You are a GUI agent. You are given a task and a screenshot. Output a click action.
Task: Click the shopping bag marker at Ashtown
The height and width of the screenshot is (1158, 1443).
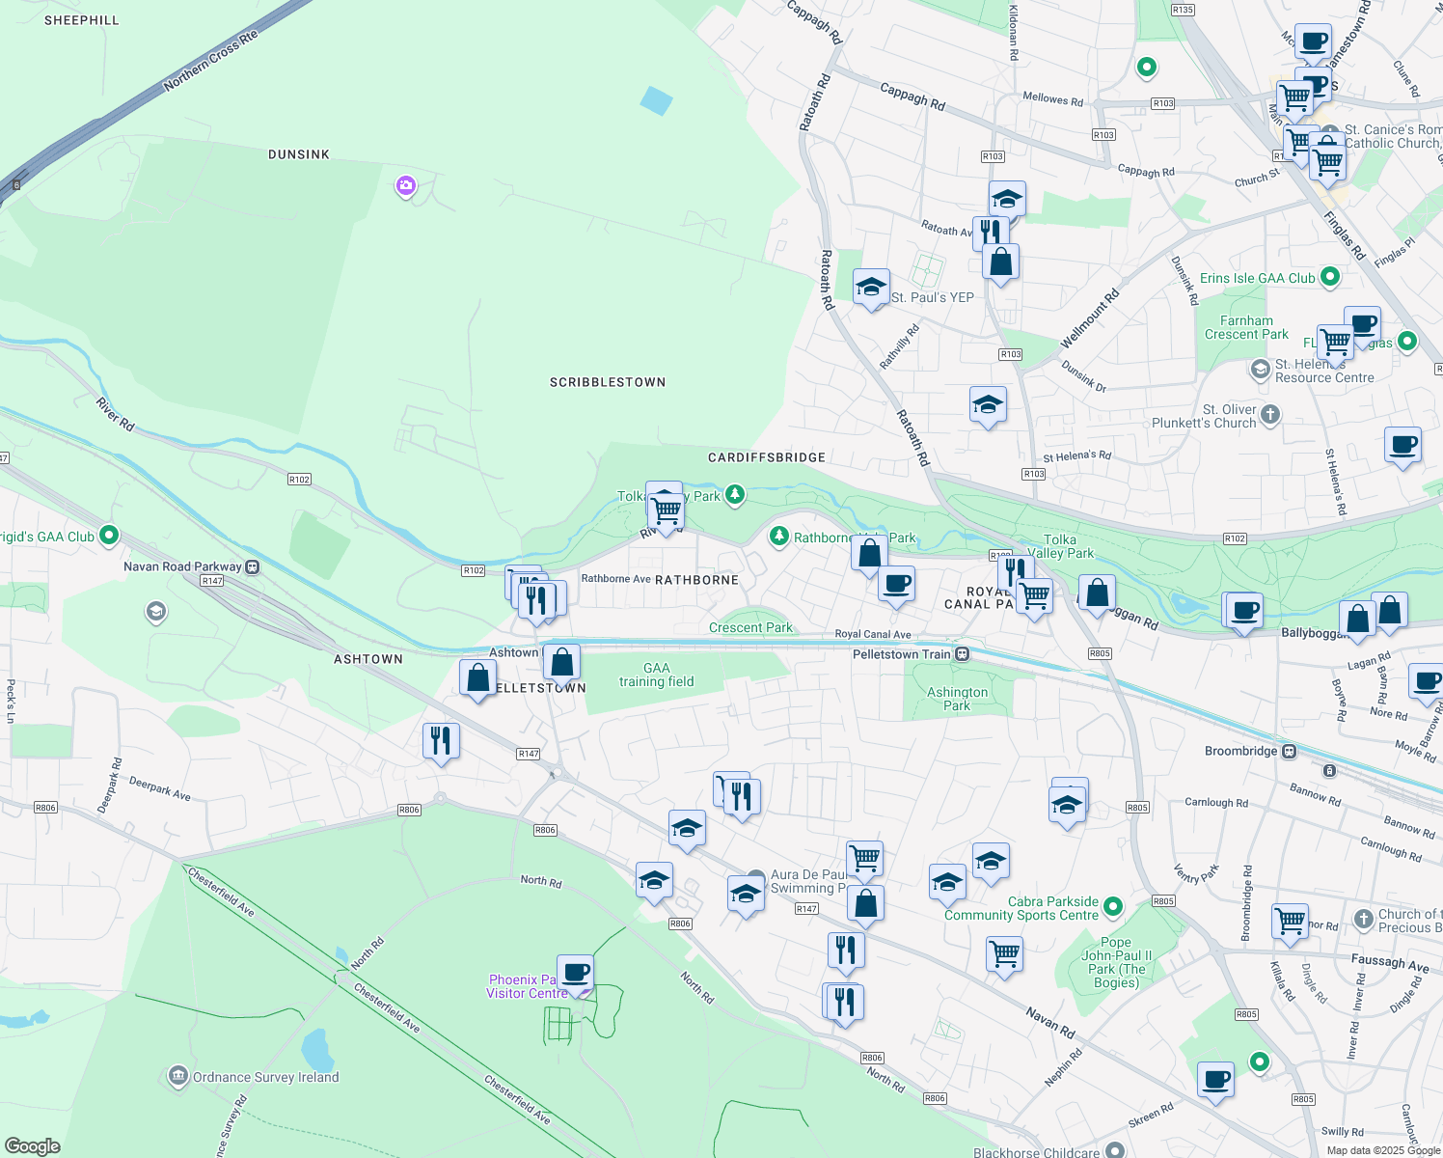point(561,662)
